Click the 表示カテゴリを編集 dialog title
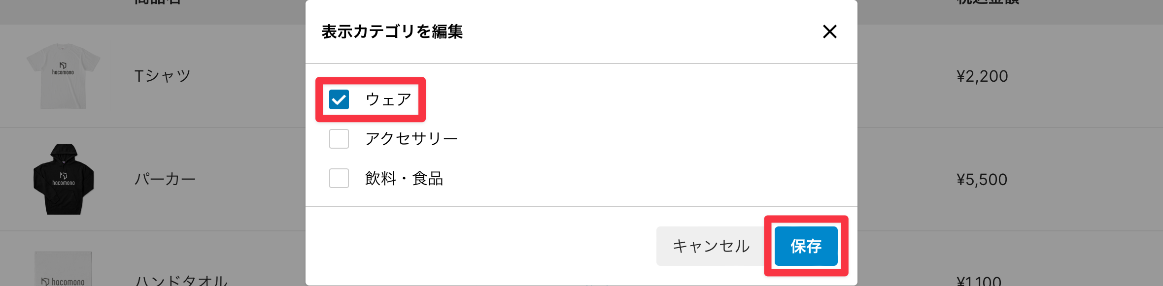1163x286 pixels. tap(392, 32)
